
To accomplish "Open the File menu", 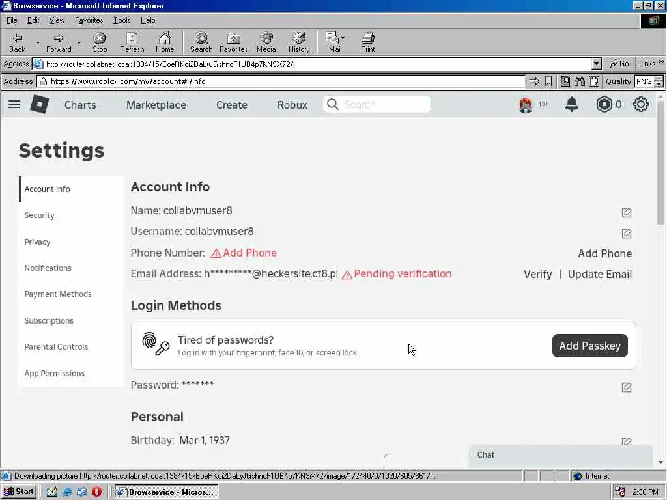I will click(12, 20).
